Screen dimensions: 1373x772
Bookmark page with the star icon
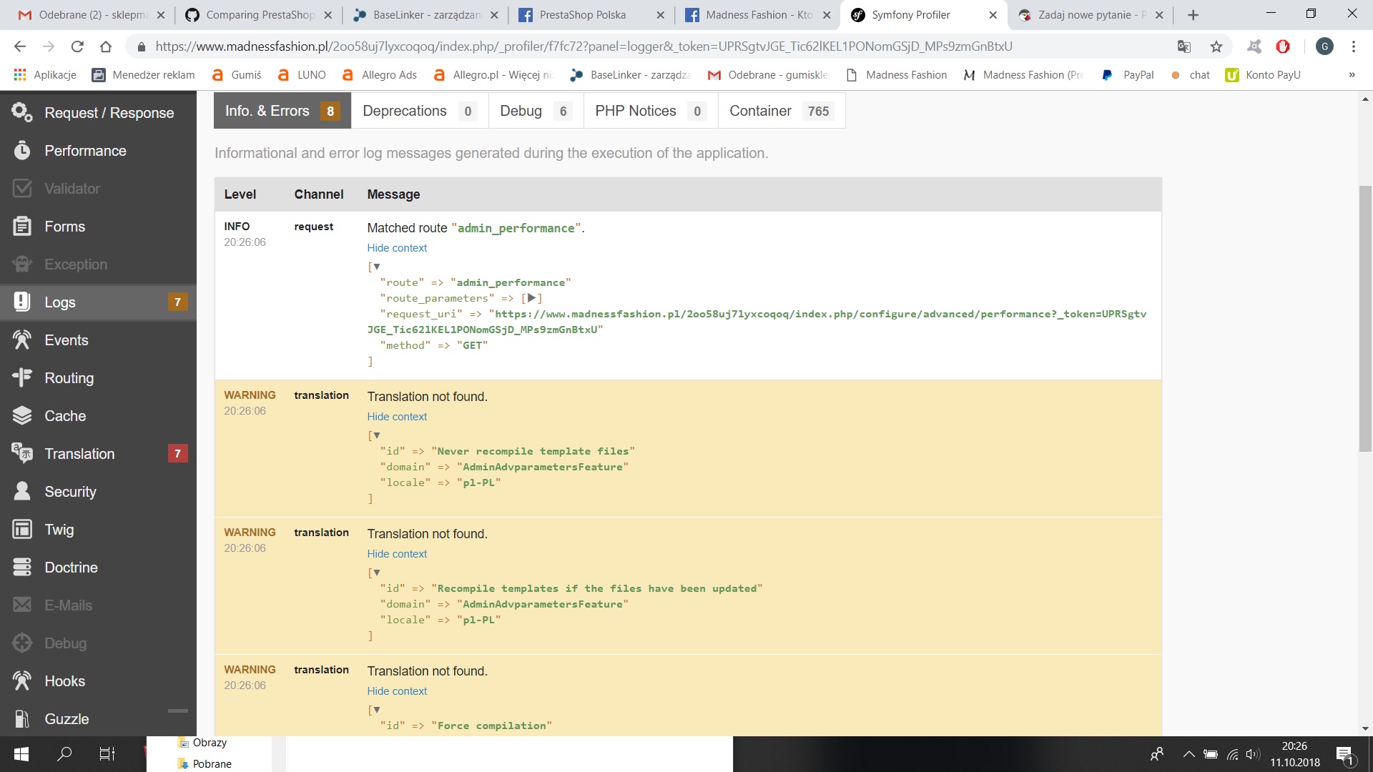pyautogui.click(x=1216, y=46)
